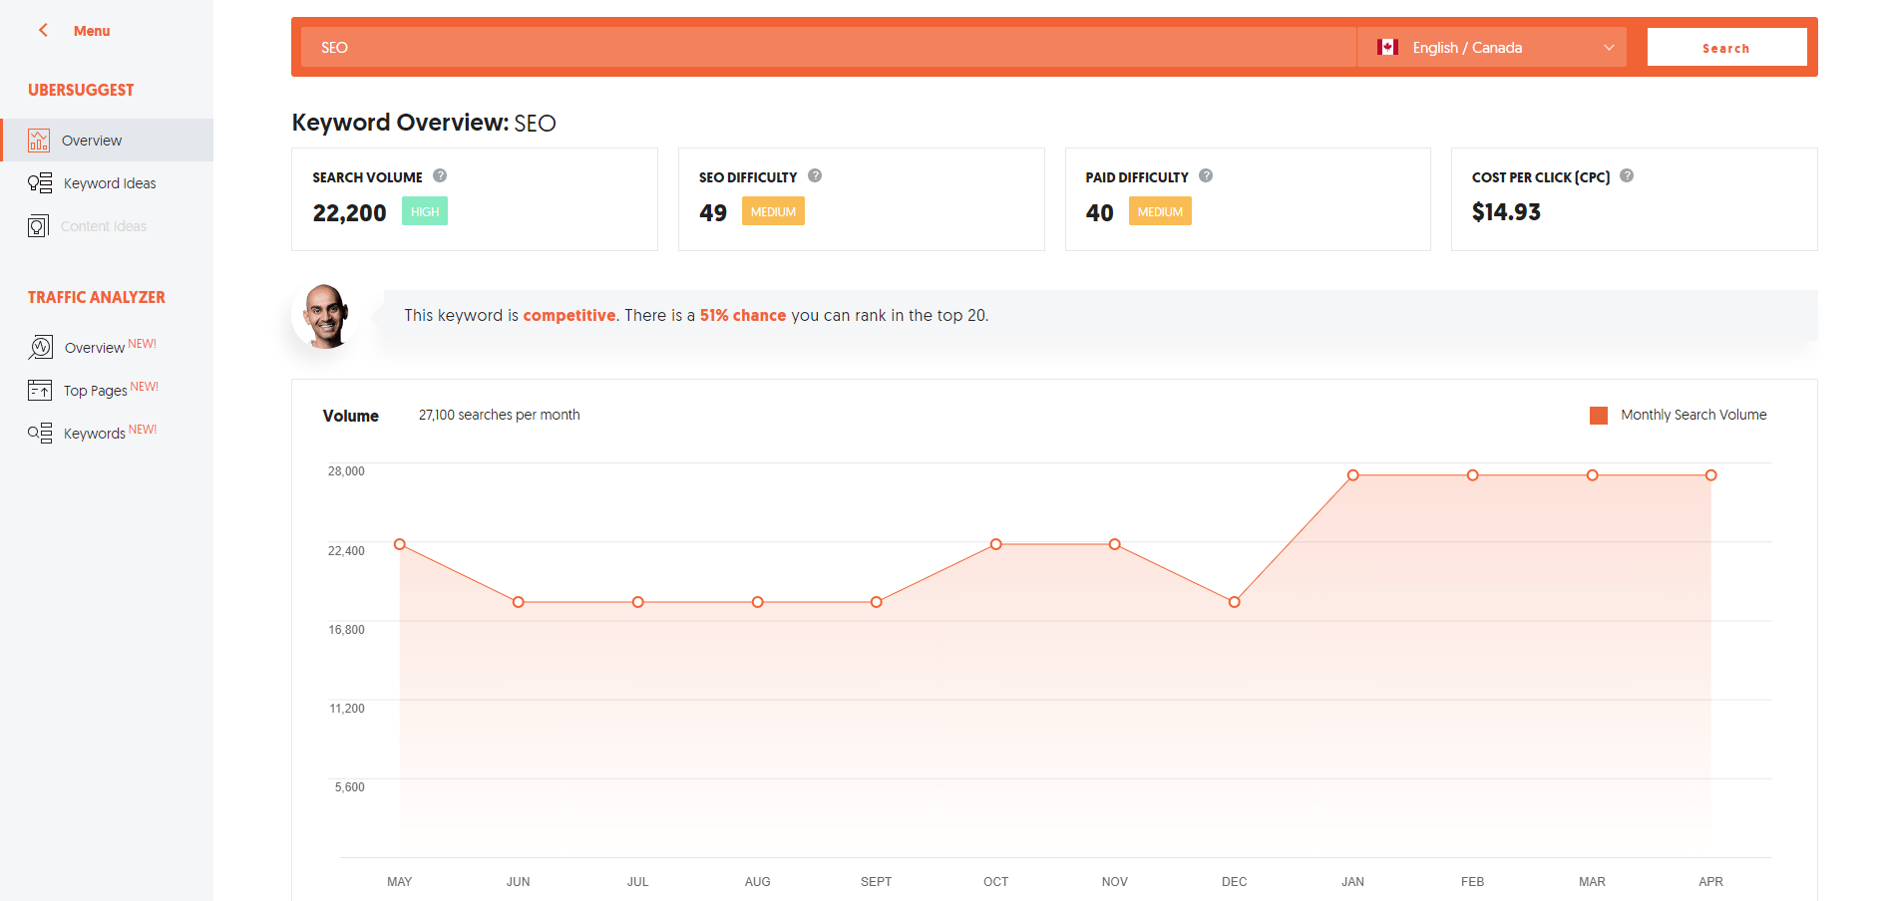Click the MAY data point on chart
This screenshot has height=901, width=1878.
(400, 544)
